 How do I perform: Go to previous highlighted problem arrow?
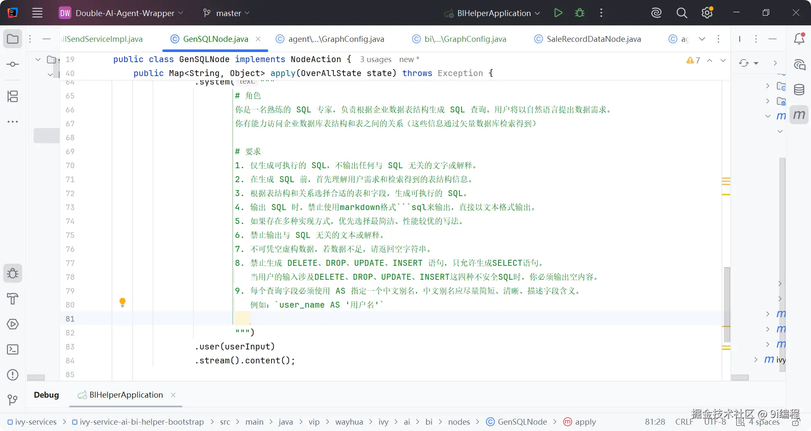point(710,60)
